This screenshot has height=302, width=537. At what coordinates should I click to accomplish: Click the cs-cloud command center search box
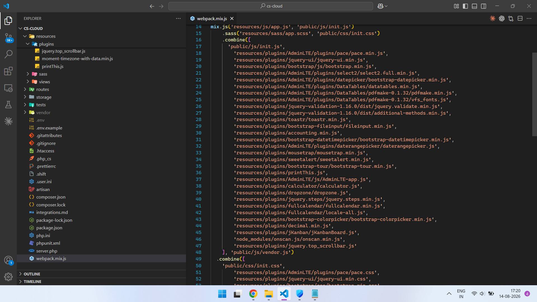[x=270, y=6]
